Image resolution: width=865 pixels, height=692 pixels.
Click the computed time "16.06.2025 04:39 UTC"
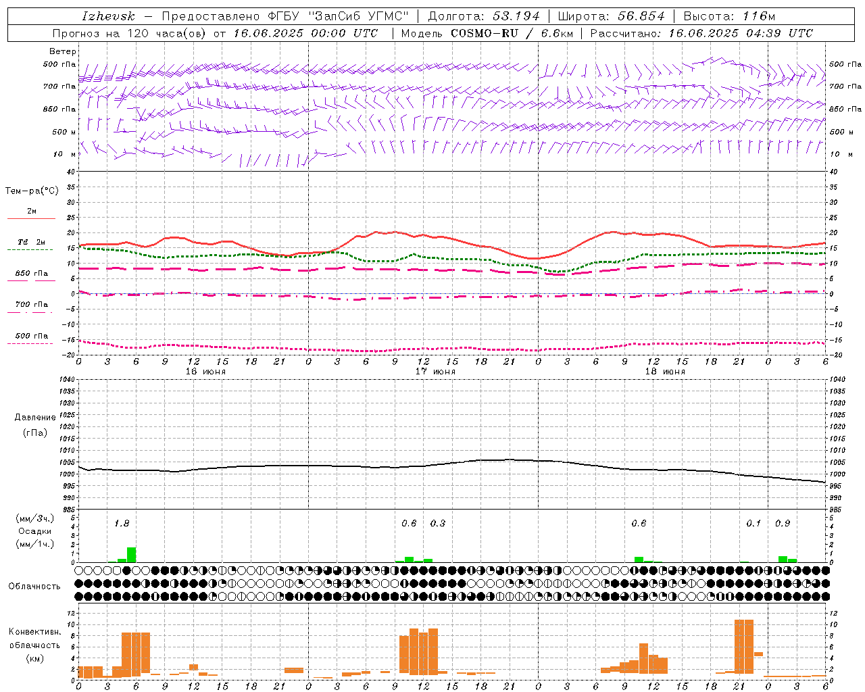pos(741,33)
